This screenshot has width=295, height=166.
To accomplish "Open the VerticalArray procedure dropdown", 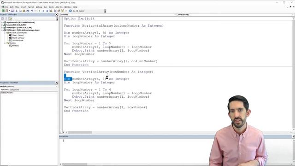I will 236,14.
